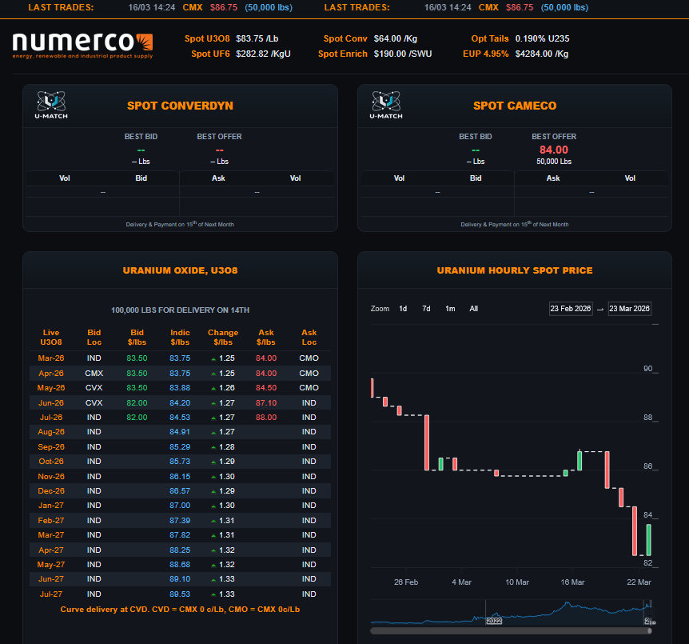Click the Apr-26 bid location CMX
This screenshot has height=644, width=689.
tap(94, 373)
